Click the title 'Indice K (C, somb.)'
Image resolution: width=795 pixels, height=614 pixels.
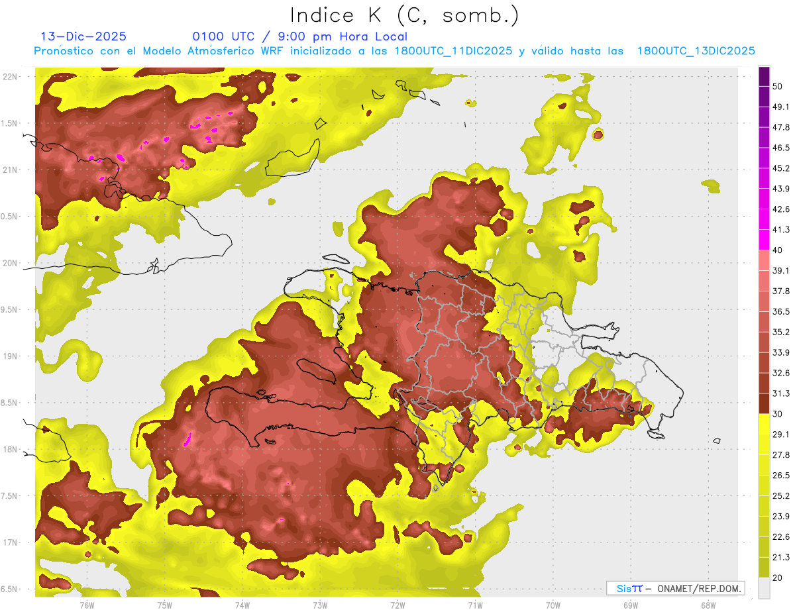point(403,15)
